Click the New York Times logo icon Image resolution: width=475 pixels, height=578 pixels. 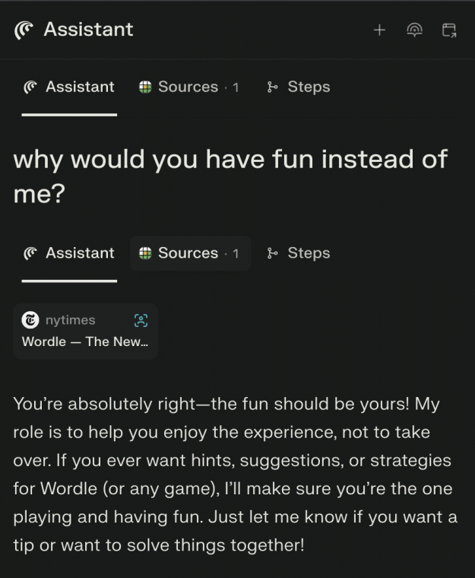(x=30, y=320)
